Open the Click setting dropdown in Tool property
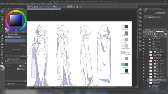 pyautogui.click(x=24, y=66)
